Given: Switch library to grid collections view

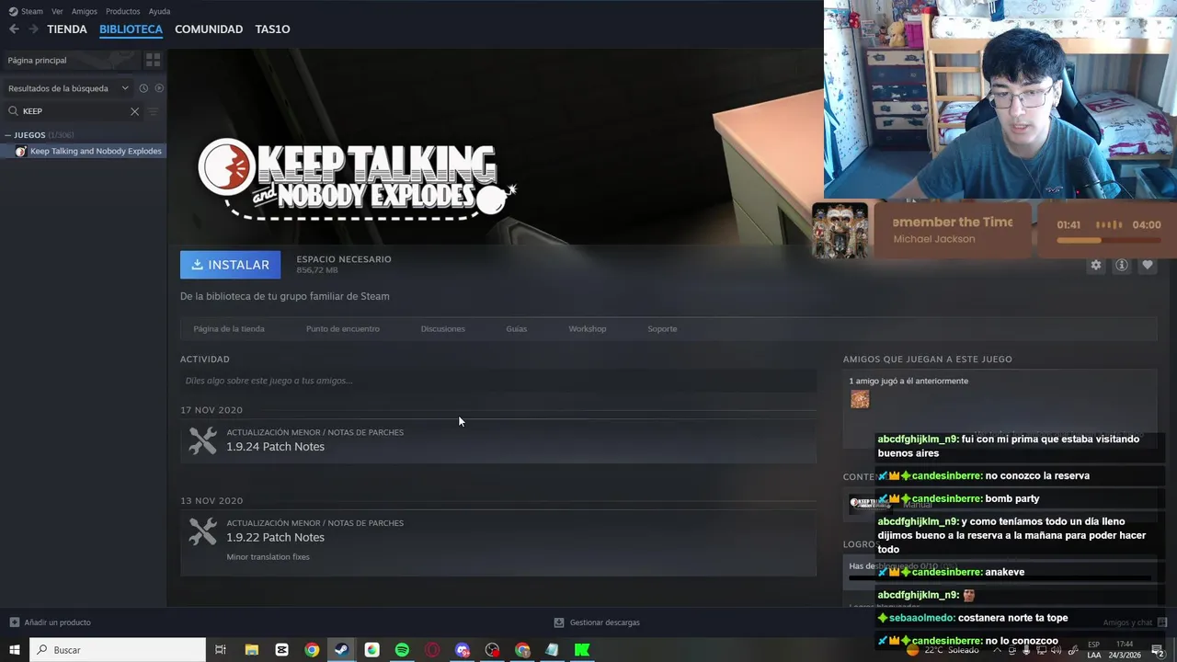Looking at the screenshot, I should (153, 60).
